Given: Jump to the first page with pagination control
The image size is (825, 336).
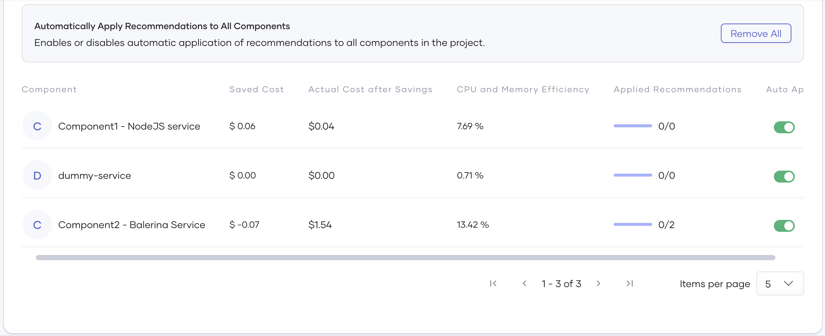Looking at the screenshot, I should pos(493,283).
